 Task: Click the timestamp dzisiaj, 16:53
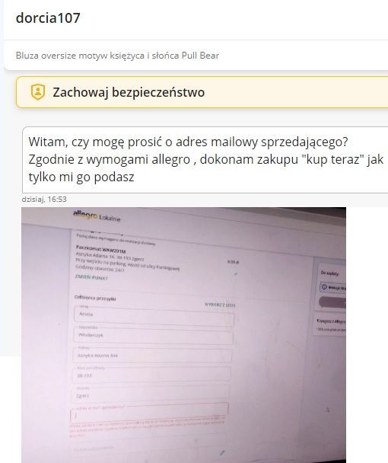44,200
